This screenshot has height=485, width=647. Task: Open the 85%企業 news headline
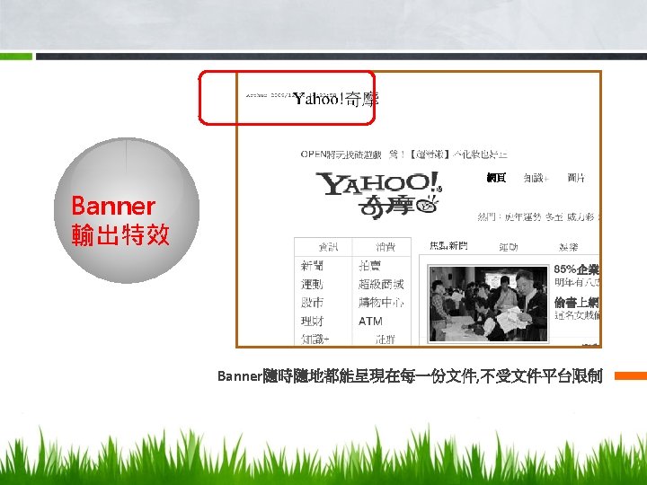[x=576, y=269]
